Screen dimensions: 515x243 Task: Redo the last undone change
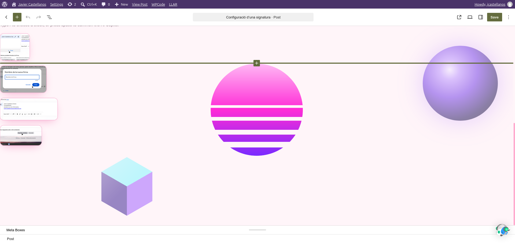[39, 17]
